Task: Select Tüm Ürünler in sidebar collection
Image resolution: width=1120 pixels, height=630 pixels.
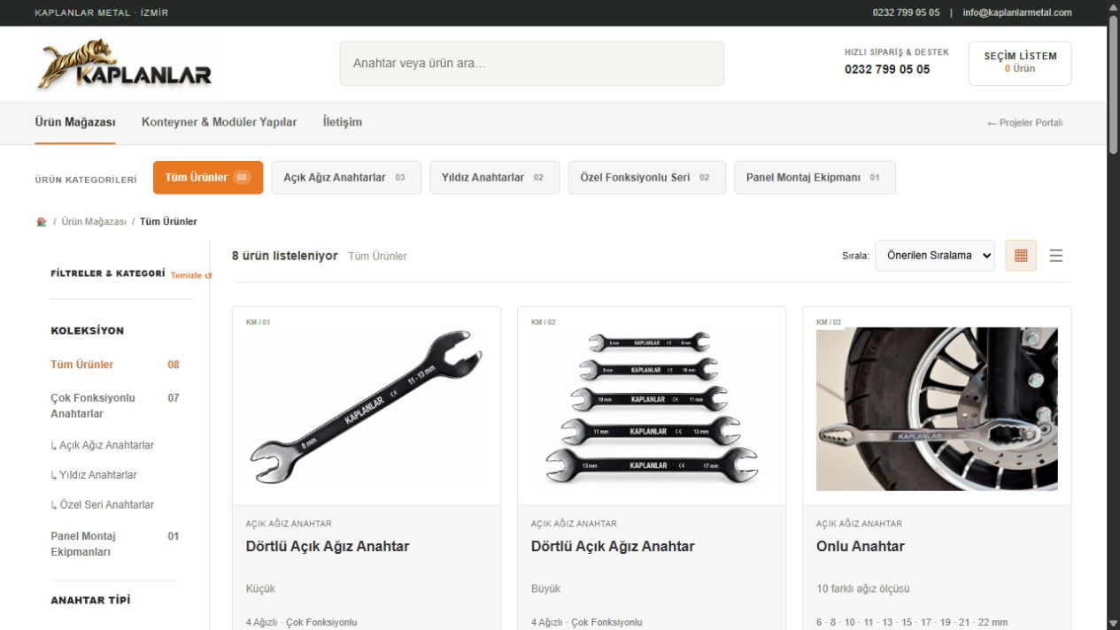Action: (x=115, y=365)
